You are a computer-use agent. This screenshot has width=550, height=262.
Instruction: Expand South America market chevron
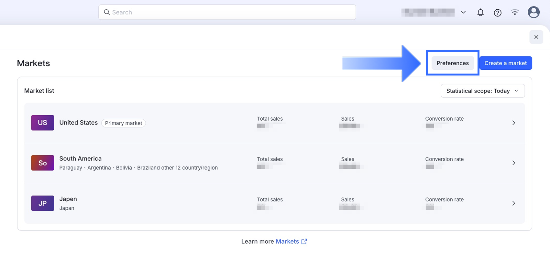[x=513, y=163]
